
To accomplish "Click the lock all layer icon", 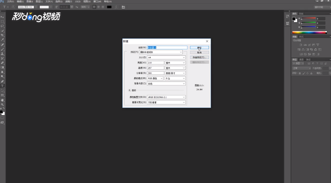I will pos(311,73).
